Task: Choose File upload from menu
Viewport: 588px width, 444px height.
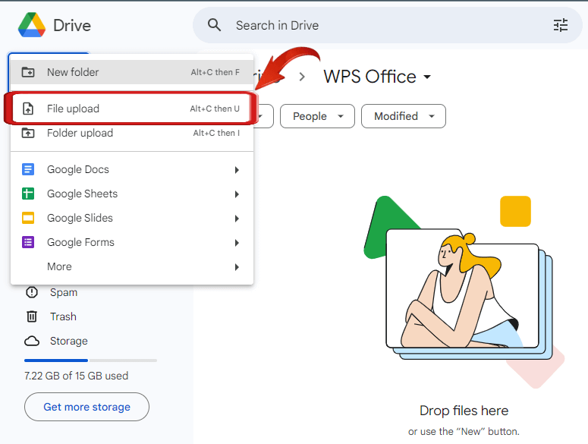Action: [x=132, y=109]
